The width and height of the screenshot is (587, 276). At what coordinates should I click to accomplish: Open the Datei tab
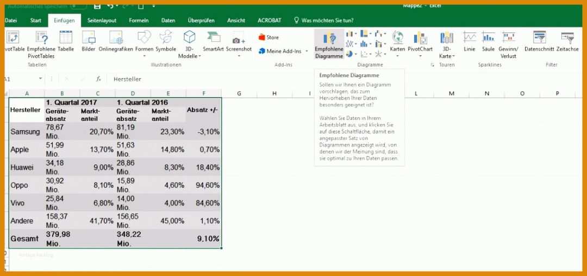click(x=11, y=21)
